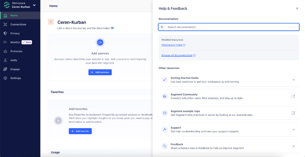The height and width of the screenshot is (157, 305).
Task: Open the Feedback card
Action: pos(229,146)
